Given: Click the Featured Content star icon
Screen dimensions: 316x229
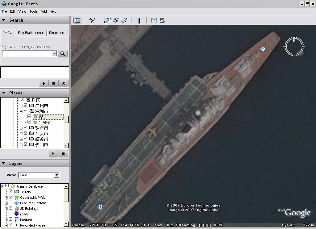Looking at the screenshot, I should (17, 203).
